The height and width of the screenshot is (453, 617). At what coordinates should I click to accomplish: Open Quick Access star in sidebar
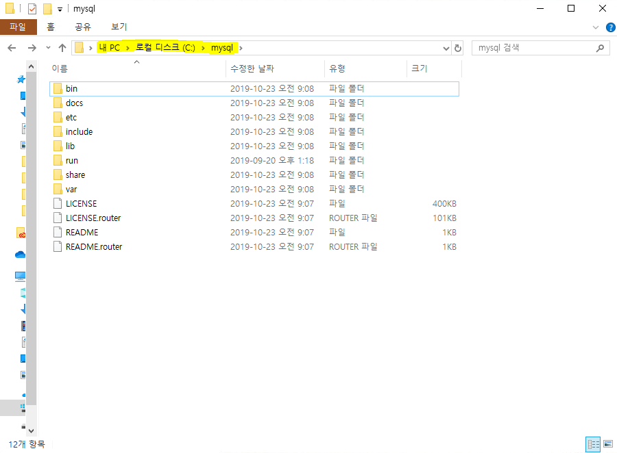(21, 79)
